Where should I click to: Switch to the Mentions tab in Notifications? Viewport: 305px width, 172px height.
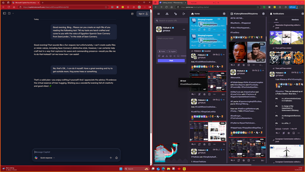[295, 20]
